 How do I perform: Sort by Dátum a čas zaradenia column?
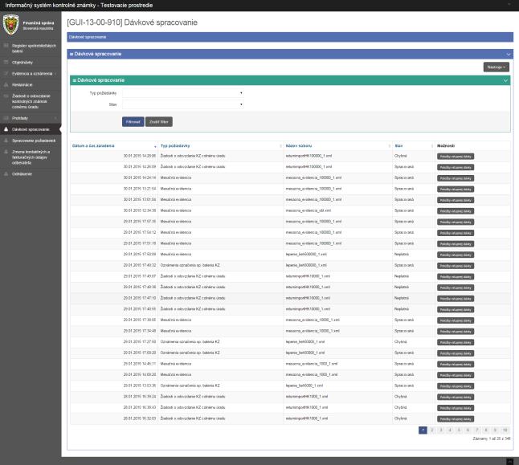[x=113, y=145]
